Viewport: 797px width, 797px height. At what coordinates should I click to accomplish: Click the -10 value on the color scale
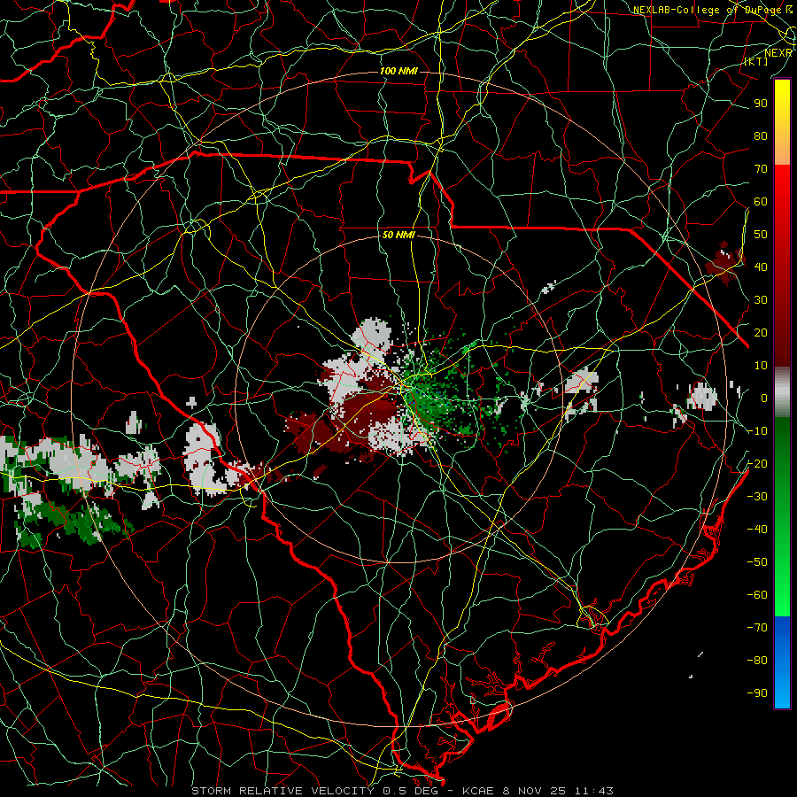point(757,431)
